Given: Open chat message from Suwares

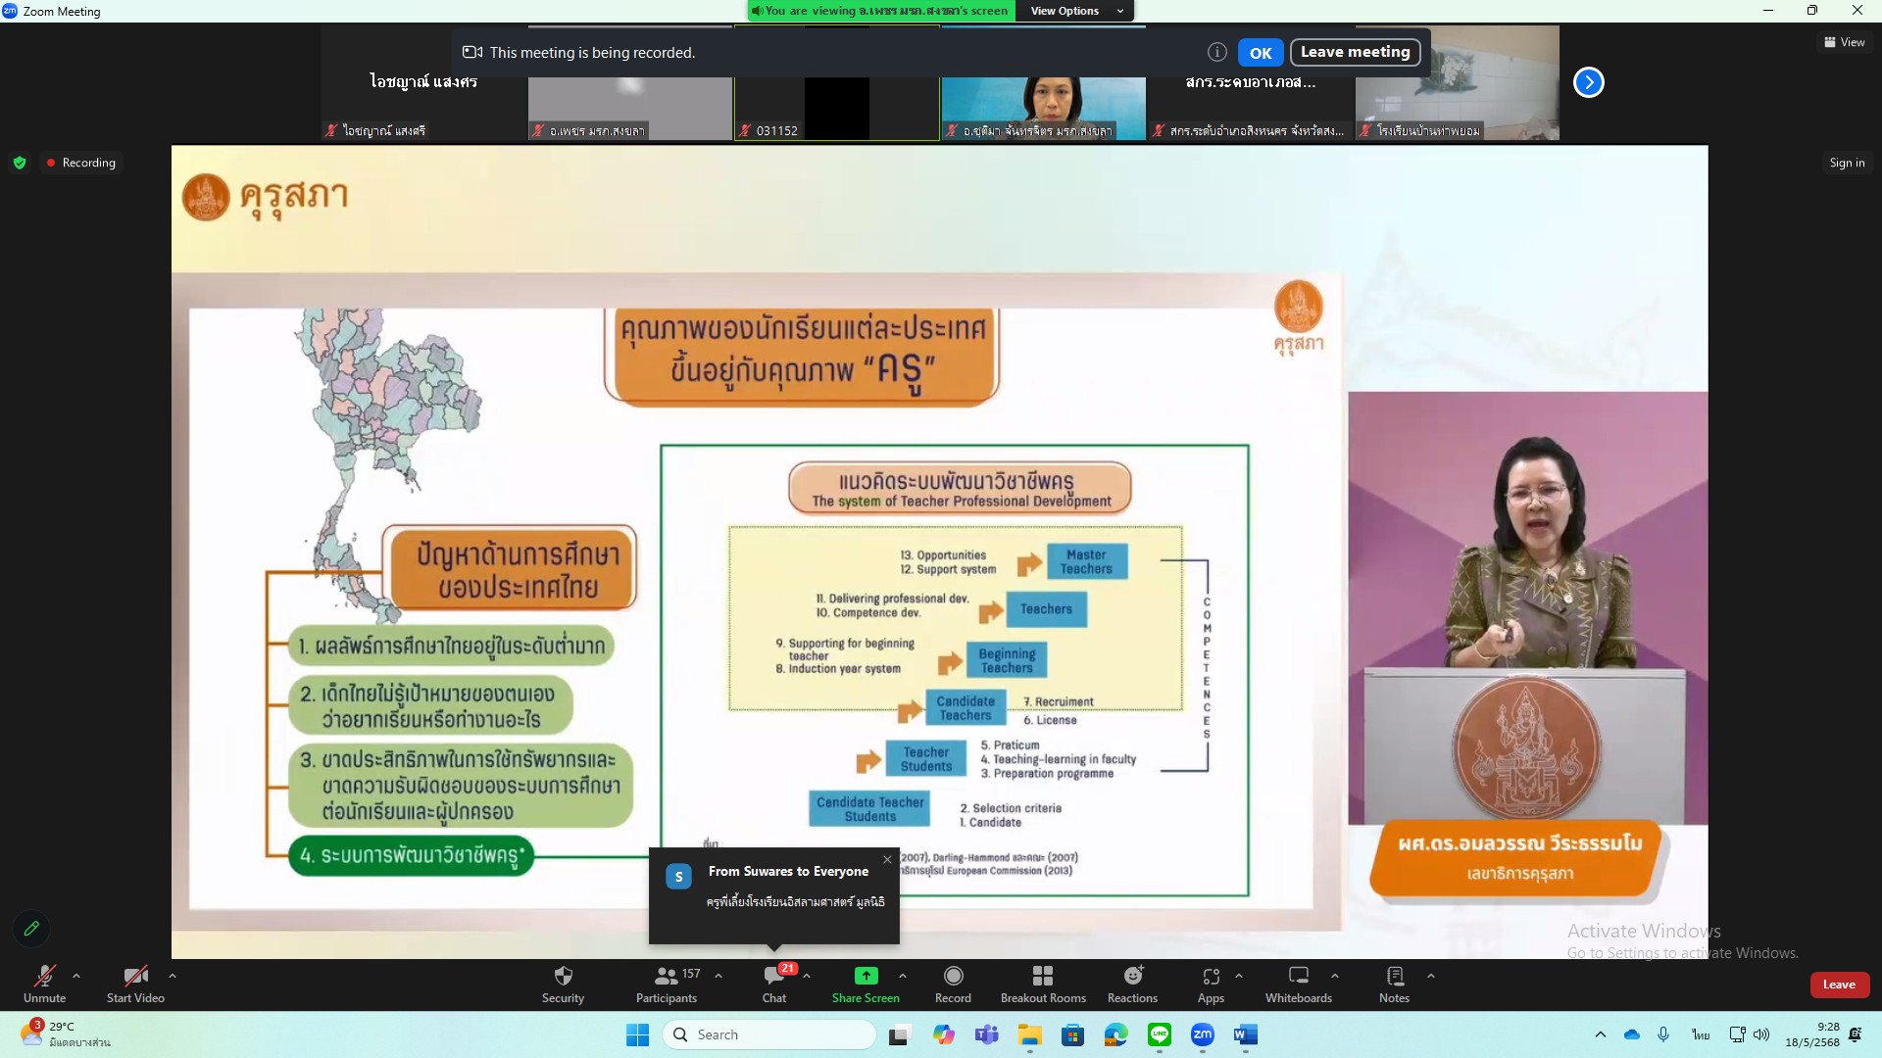Looking at the screenshot, I should (x=774, y=895).
